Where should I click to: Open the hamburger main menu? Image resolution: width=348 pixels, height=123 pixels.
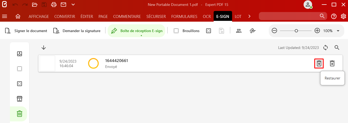point(5,16)
